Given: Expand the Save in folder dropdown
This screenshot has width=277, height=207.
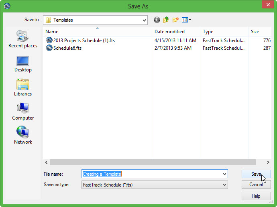Looking at the screenshot, I should pyautogui.click(x=144, y=20).
